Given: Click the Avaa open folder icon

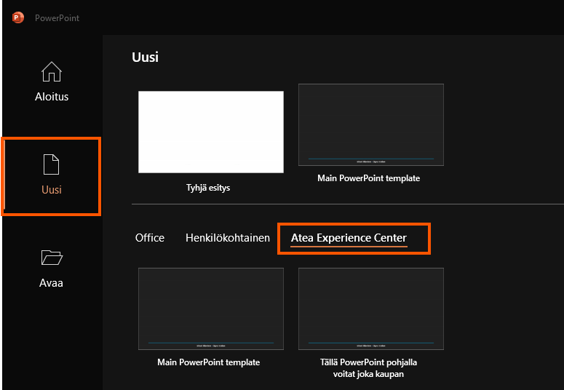Looking at the screenshot, I should (52, 258).
